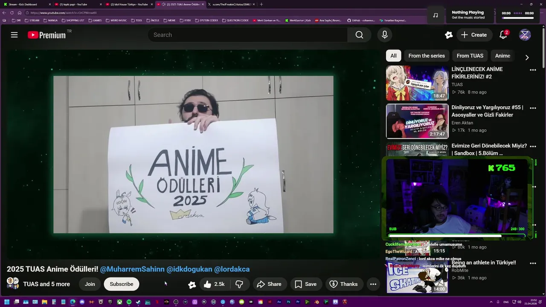
Task: Open the STREAM bookmarks folder
Action: click(x=32, y=20)
